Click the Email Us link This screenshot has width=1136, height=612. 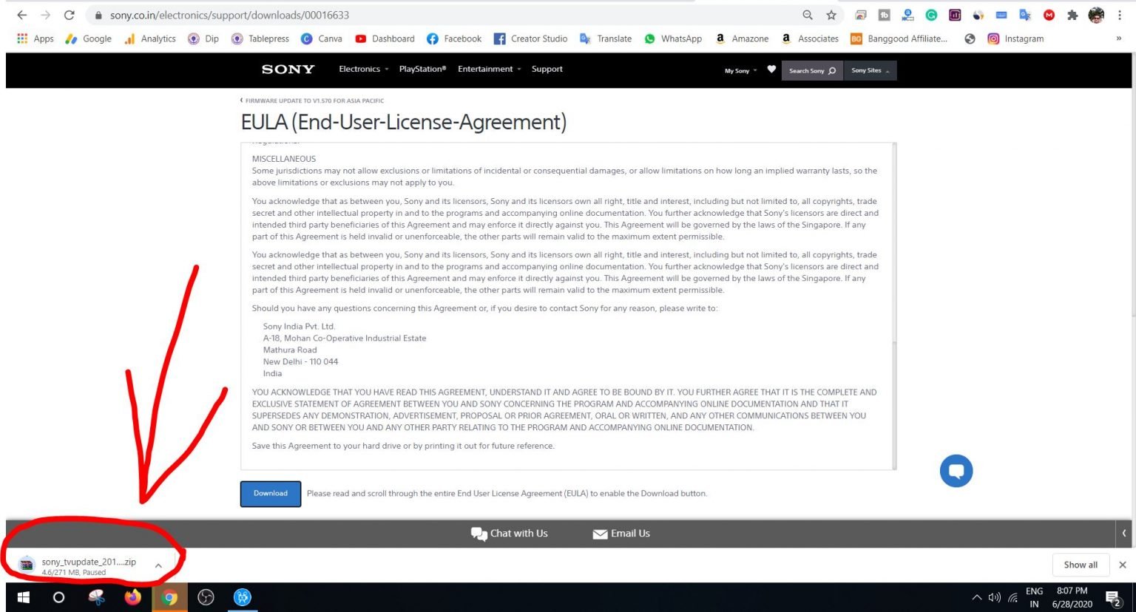point(621,534)
